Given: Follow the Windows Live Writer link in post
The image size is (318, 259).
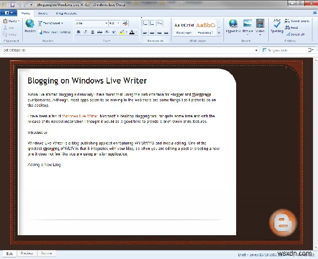Looking at the screenshot, I should coord(80,116).
